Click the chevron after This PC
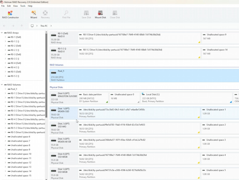239x180 pixels. click(x=51, y=26)
